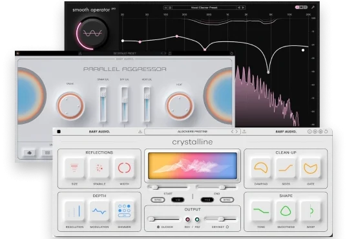Click the Sparkle tile in Crystalline

click(x=100, y=168)
